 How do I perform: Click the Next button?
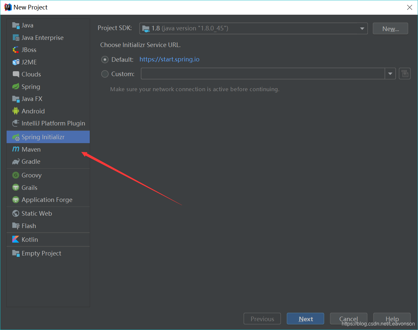point(305,319)
